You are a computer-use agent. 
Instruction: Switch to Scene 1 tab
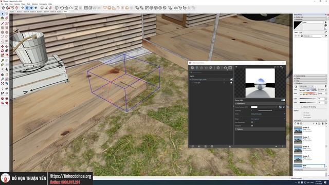13,12
